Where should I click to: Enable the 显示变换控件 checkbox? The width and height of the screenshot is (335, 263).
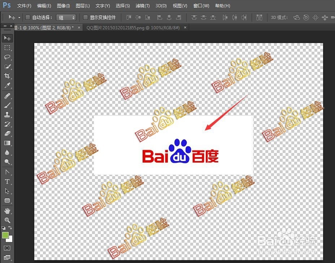tap(86, 17)
